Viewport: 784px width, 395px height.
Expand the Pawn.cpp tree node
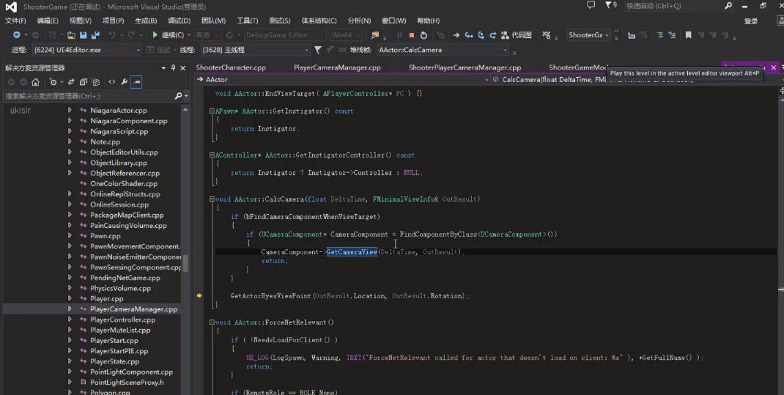[70, 235]
